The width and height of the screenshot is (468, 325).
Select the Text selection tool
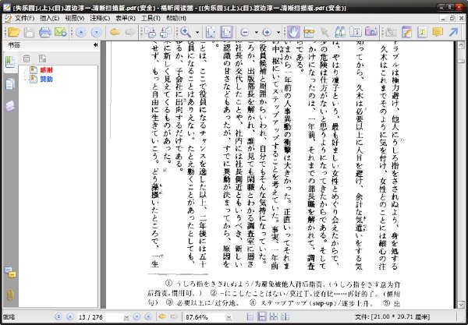point(309,32)
